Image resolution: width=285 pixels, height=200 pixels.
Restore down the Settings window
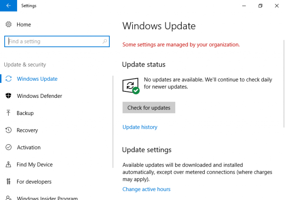pyautogui.click(x=260, y=6)
